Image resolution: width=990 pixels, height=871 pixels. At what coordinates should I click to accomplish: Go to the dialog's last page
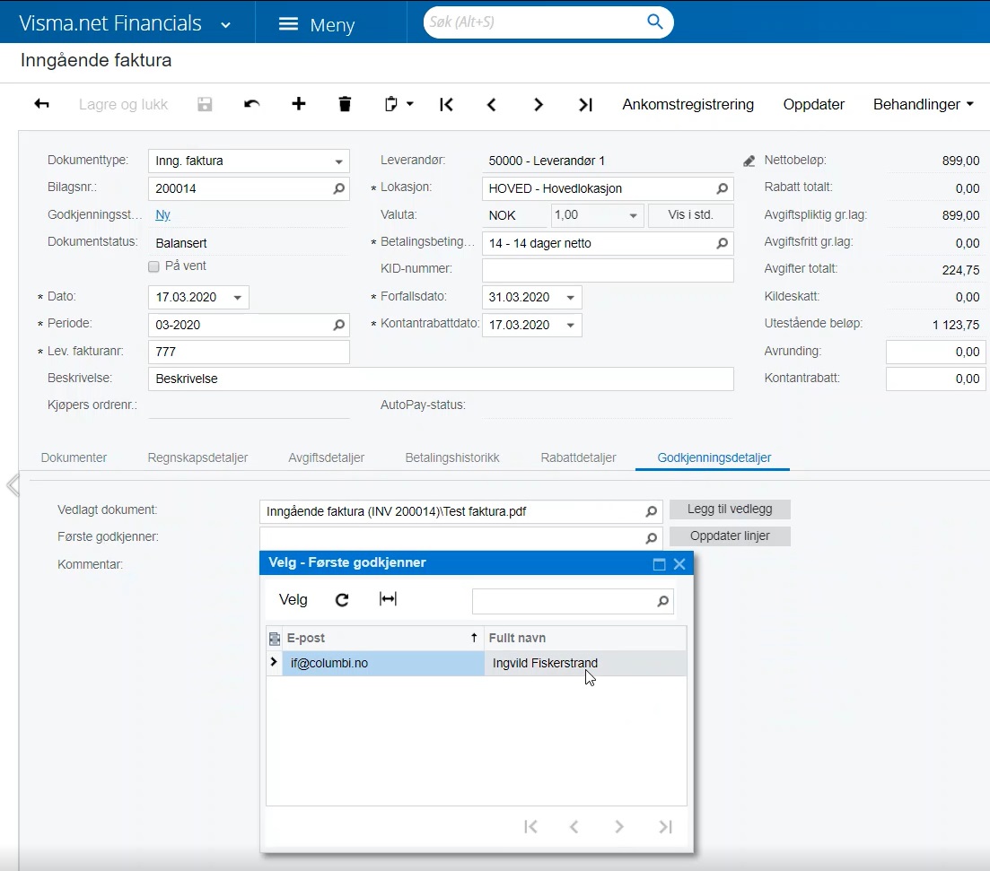click(x=665, y=827)
